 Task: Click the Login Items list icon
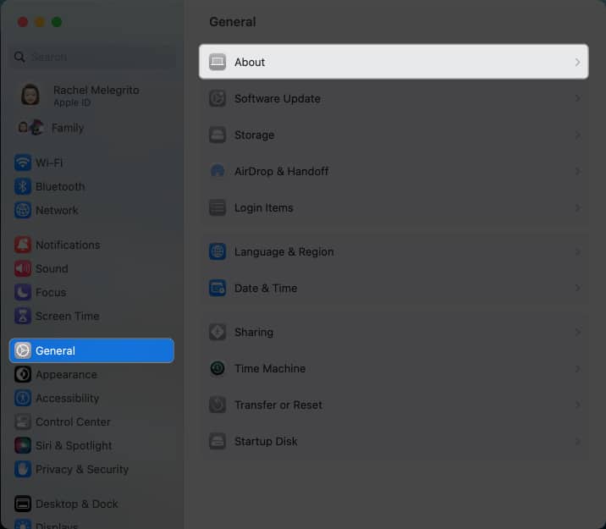pyautogui.click(x=218, y=208)
